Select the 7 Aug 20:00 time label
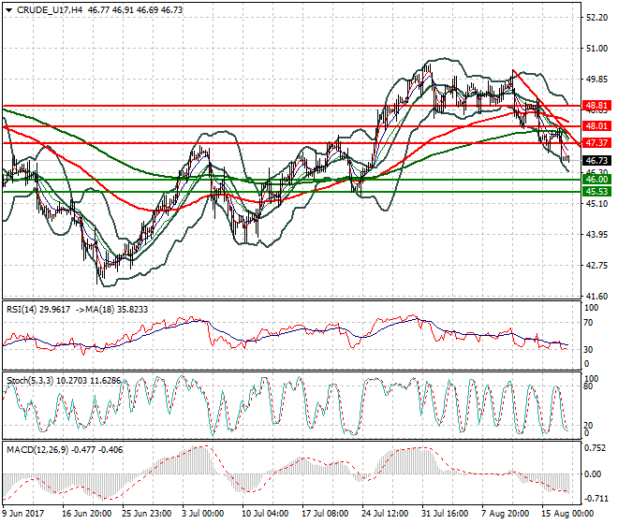Screen dimensions: 618x524 pos(505,514)
